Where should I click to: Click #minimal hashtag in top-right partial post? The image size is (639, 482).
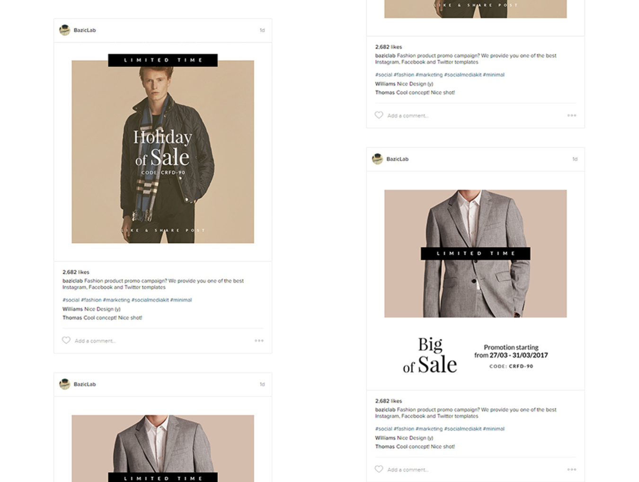[x=493, y=75]
